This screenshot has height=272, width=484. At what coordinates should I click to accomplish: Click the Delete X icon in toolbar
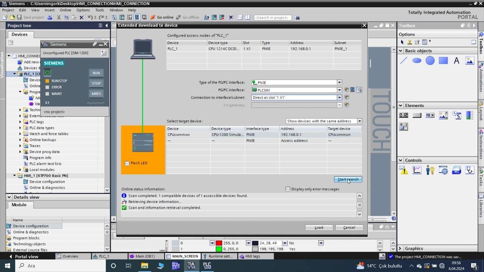coord(81,17)
